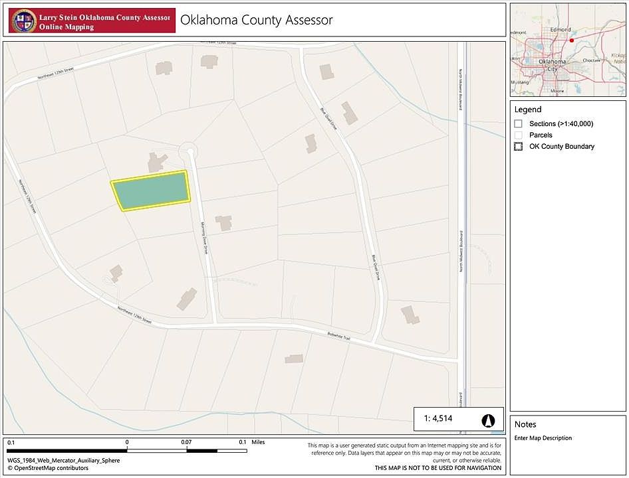Click the Notes heading
Image resolution: width=629 pixels, height=478 pixels.
(x=525, y=424)
